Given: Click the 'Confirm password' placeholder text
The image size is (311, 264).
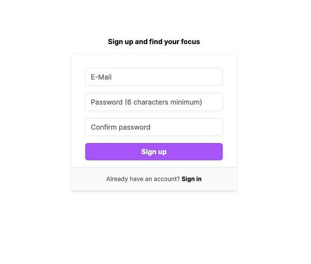Looking at the screenshot, I should coord(120,127).
